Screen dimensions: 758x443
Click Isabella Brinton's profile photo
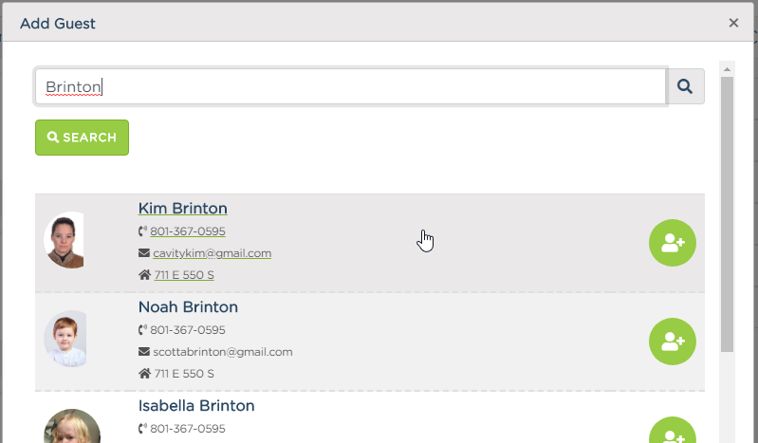click(x=72, y=426)
